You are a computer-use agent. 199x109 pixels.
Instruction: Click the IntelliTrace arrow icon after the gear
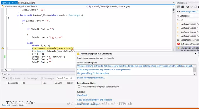pyautogui.click(x=191, y=7)
